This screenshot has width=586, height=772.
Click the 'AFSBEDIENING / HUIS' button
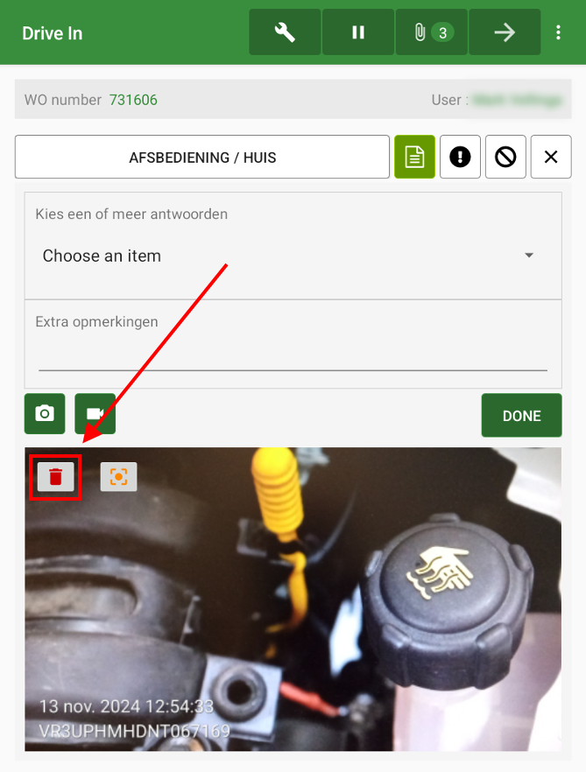click(202, 158)
